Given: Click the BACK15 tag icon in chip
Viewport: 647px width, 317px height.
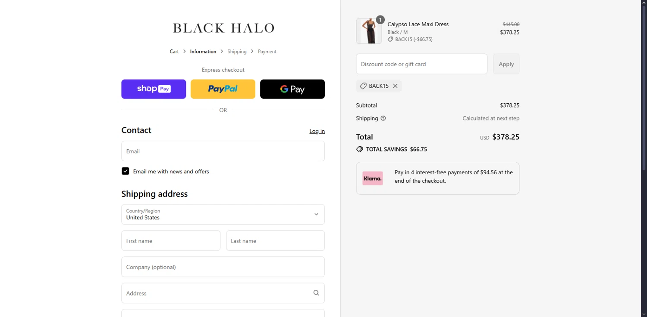Looking at the screenshot, I should pyautogui.click(x=363, y=86).
